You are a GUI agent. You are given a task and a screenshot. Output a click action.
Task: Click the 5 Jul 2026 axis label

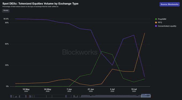point(112,90)
